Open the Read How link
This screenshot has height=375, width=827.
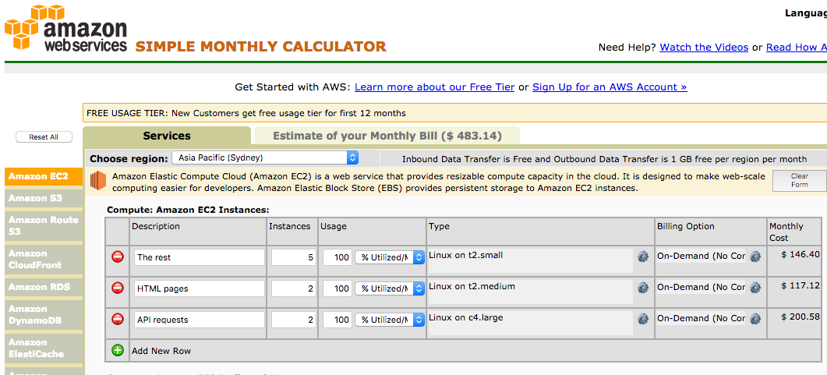797,48
